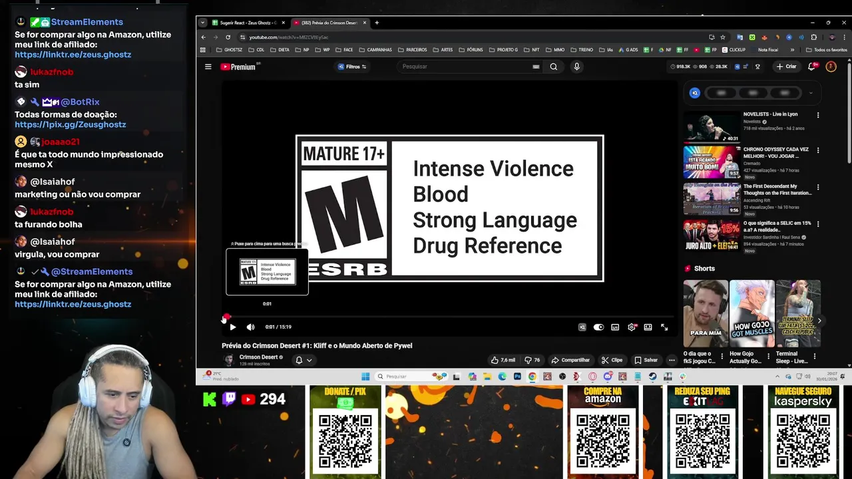Image resolution: width=852 pixels, height=479 pixels.
Task: Dislike the video showing 76
Action: click(532, 360)
